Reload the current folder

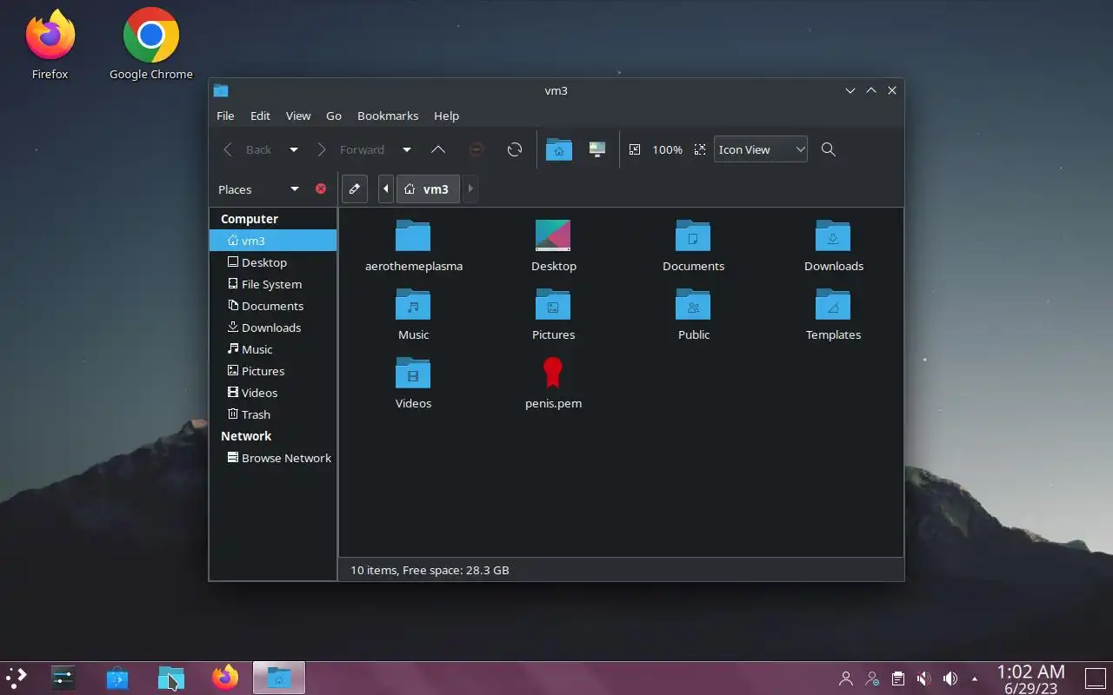pos(515,149)
